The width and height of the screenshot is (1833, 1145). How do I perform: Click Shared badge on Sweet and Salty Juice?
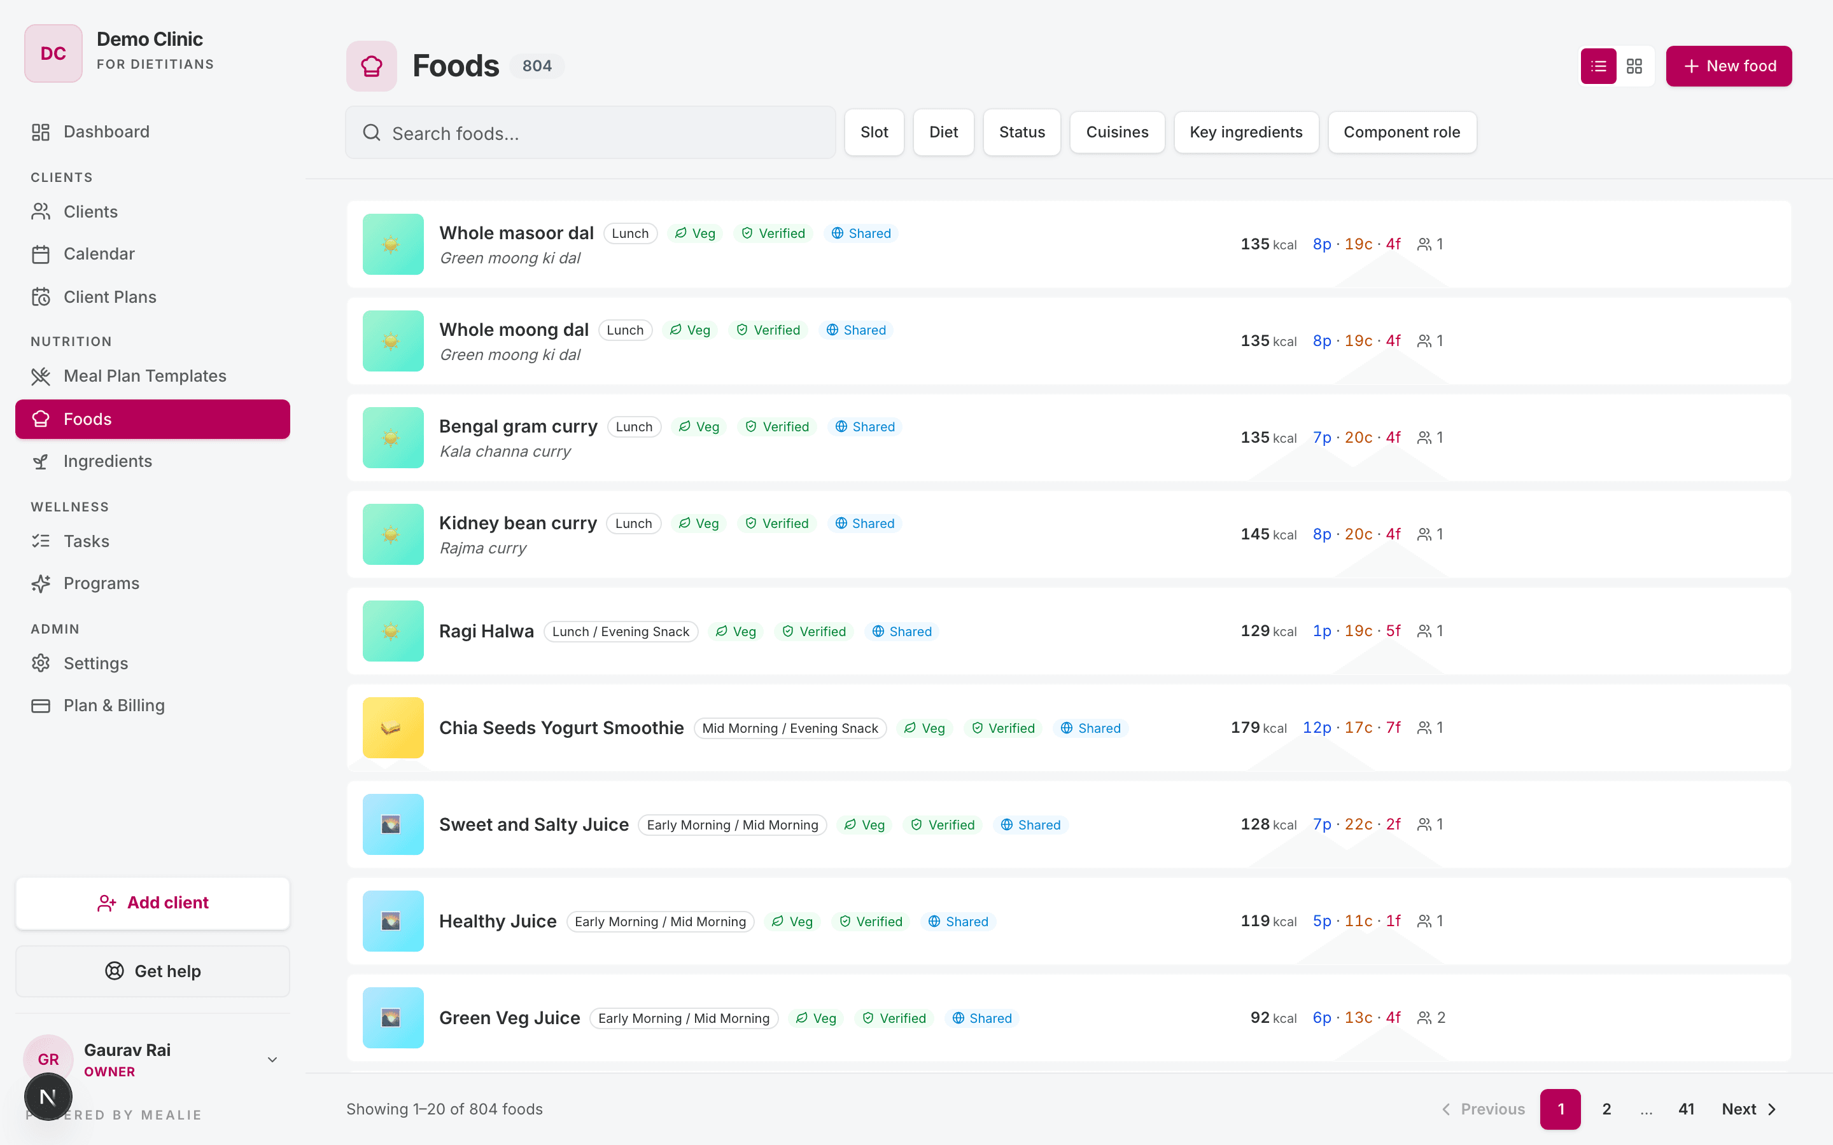click(1030, 824)
